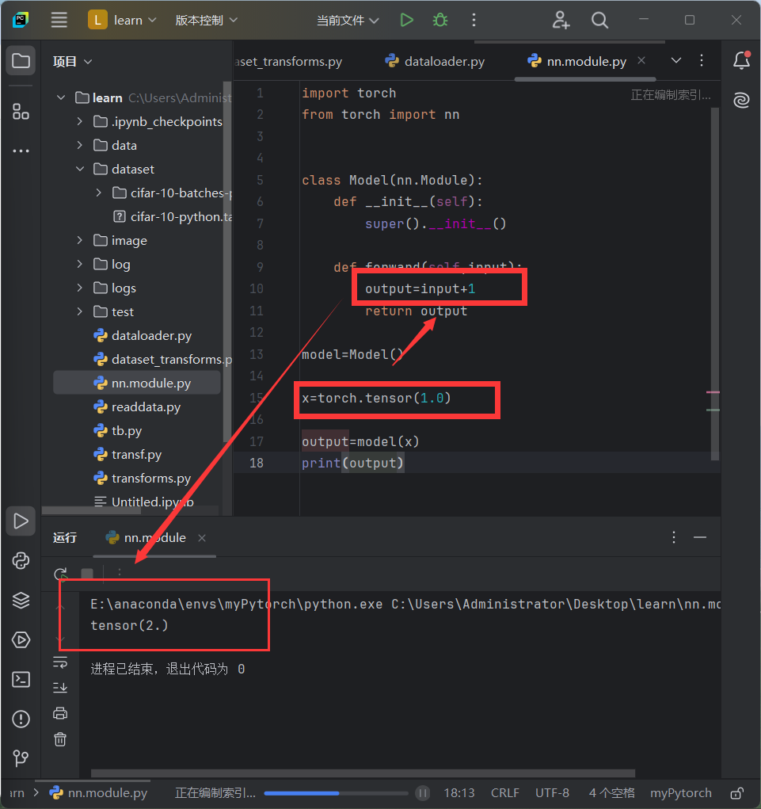
Task: Open the myPytorch interpreter selector
Action: (x=680, y=793)
